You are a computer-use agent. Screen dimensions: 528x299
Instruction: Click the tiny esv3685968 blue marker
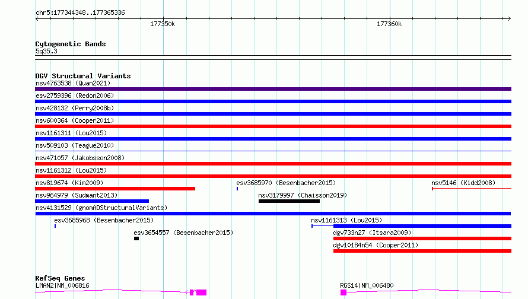click(55, 226)
